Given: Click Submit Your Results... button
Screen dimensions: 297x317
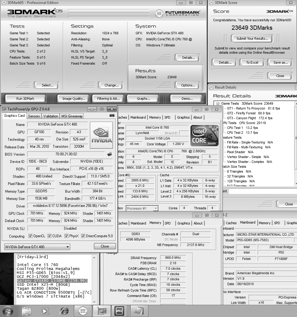Looking at the screenshot, I should point(252,39).
